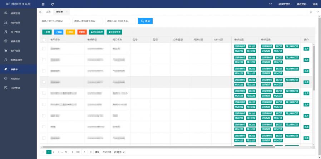Click the refresh icon in top bar
This screenshot has width=321, height=159.
coord(53,4)
